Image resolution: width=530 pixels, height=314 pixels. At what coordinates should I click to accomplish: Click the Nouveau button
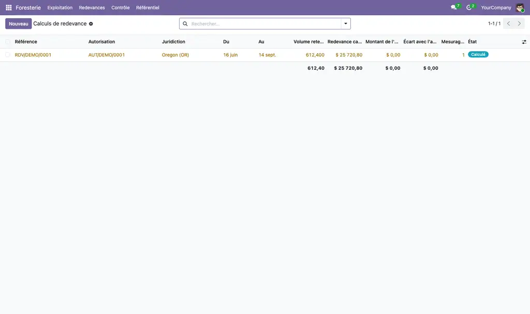[x=19, y=24]
